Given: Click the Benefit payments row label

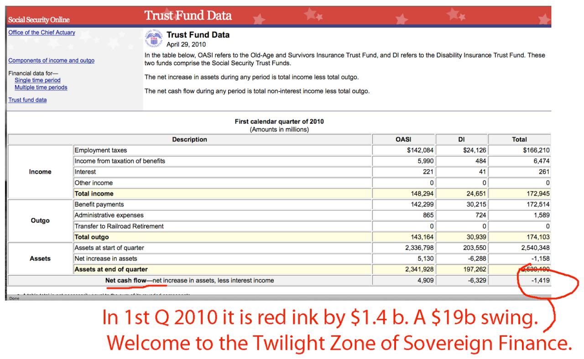Looking at the screenshot, I should tap(99, 204).
